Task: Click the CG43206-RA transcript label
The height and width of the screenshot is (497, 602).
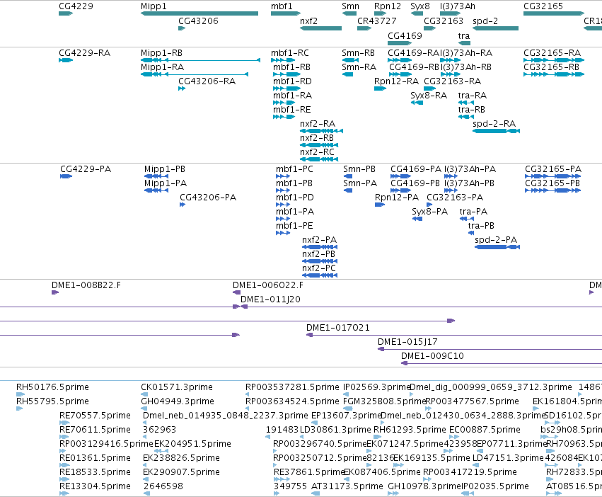Action: pyautogui.click(x=207, y=81)
